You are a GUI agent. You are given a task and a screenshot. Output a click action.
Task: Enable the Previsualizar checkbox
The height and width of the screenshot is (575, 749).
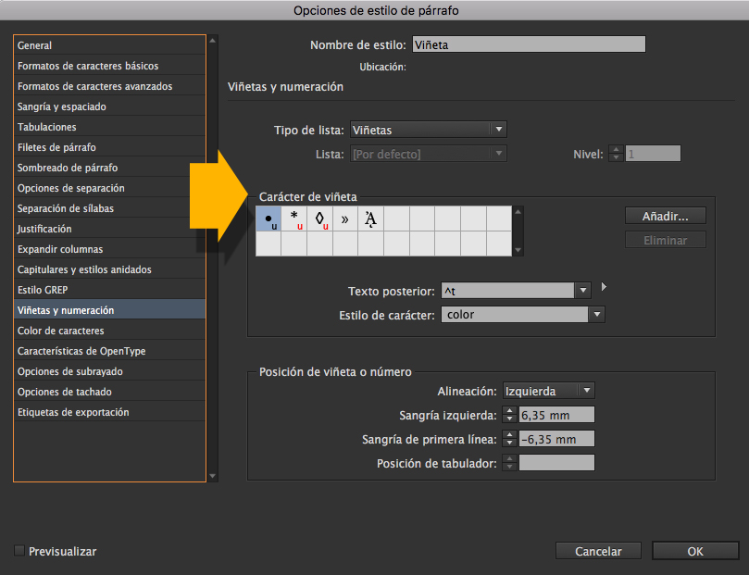(19, 551)
